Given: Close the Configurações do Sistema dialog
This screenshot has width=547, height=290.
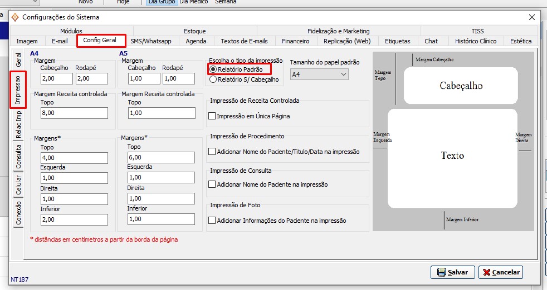Looking at the screenshot, I should point(531,17).
